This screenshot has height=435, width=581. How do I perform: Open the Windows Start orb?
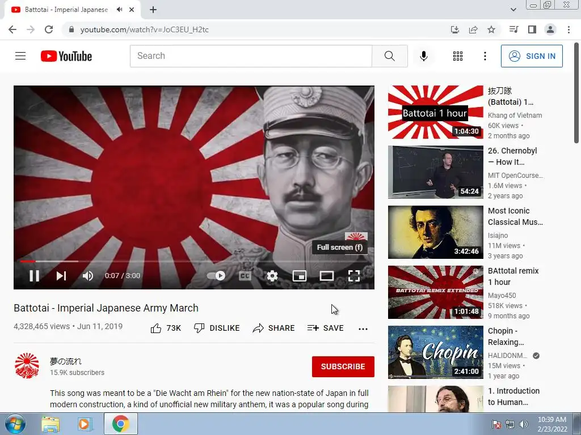pos(15,424)
